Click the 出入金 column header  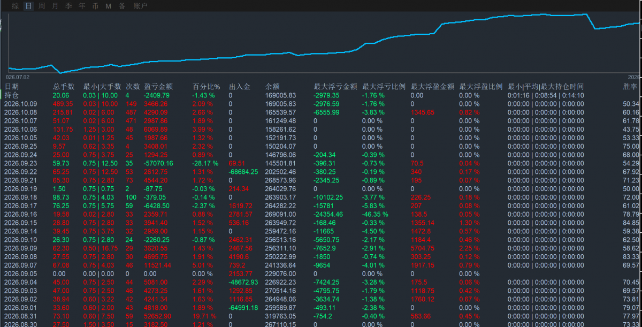(239, 86)
